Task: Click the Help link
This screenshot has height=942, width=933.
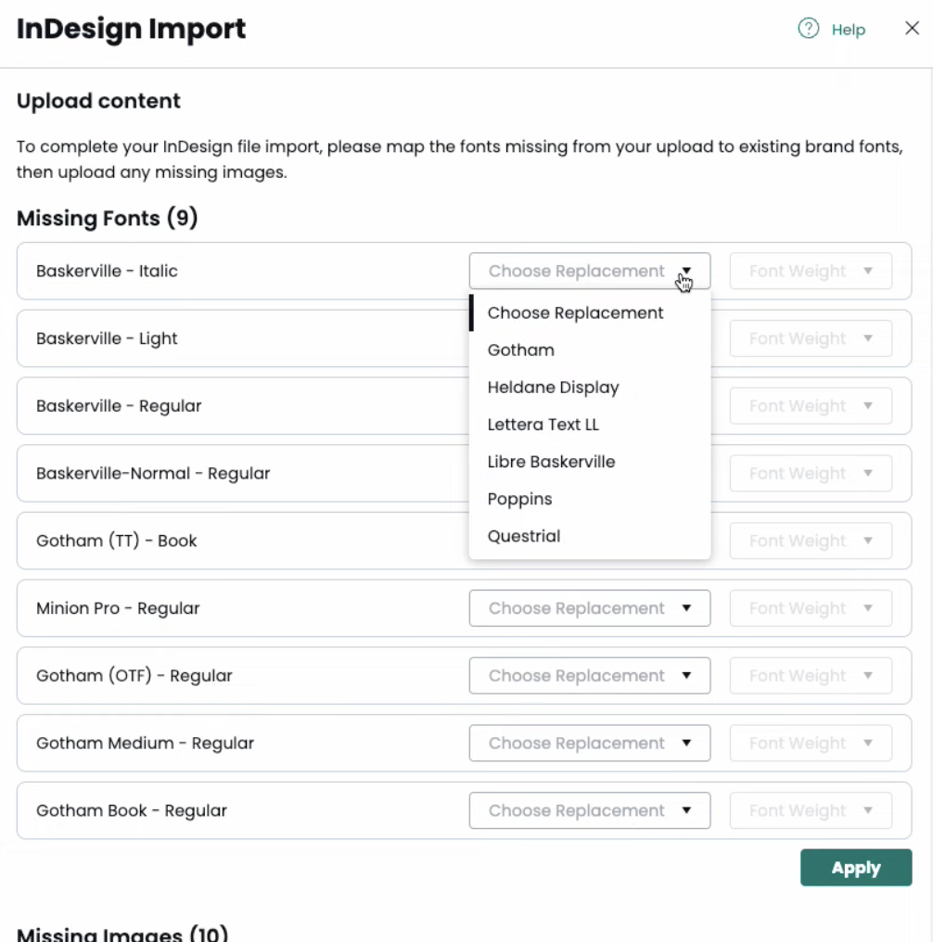Action: tap(847, 29)
